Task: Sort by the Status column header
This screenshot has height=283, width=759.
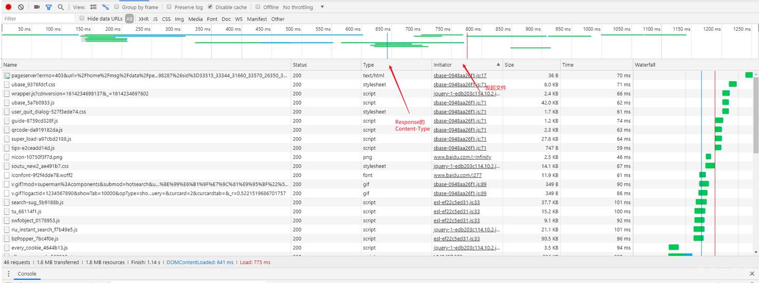Action: point(326,65)
